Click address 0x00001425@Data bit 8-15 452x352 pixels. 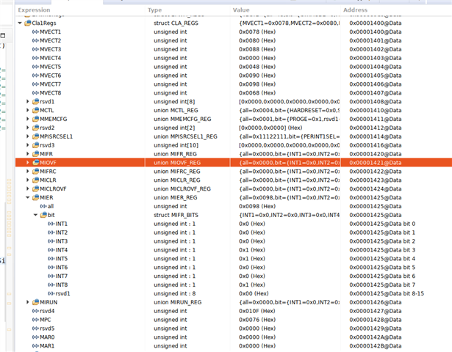pos(387,293)
